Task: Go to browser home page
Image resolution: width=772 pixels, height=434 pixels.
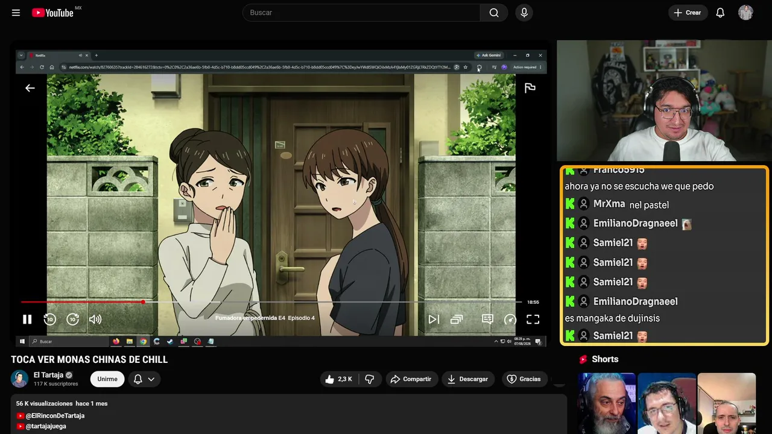Action: 52,67
